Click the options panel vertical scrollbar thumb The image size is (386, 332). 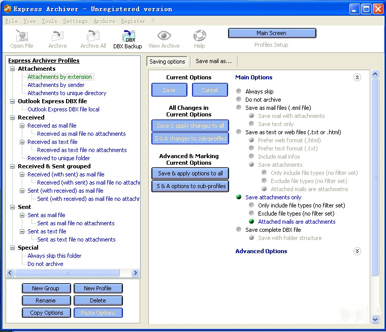(375, 177)
